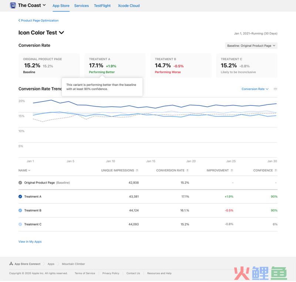296x282 pixels.
Task: Open the TestFlight tab
Action: coord(102,6)
